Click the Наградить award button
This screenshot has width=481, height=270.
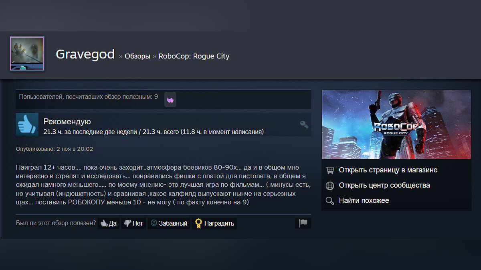coord(214,223)
